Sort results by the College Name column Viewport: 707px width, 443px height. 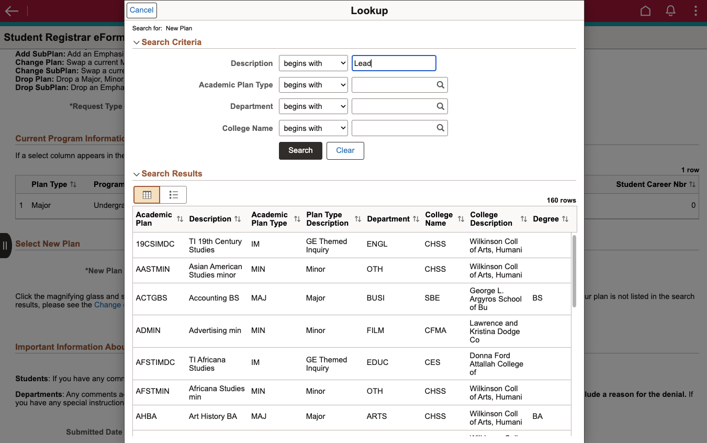(461, 219)
